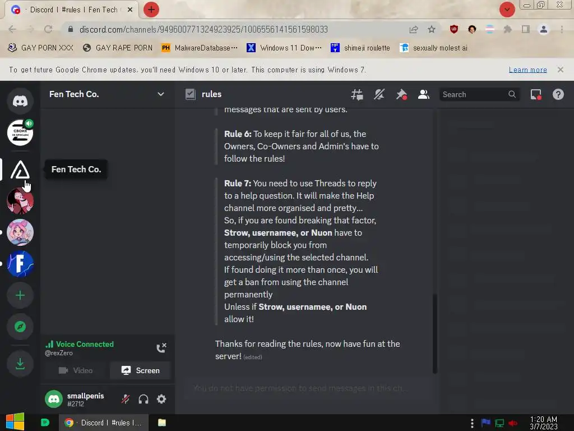The image size is (574, 431).
Task: Open striped flag extension icon
Action: (x=490, y=29)
